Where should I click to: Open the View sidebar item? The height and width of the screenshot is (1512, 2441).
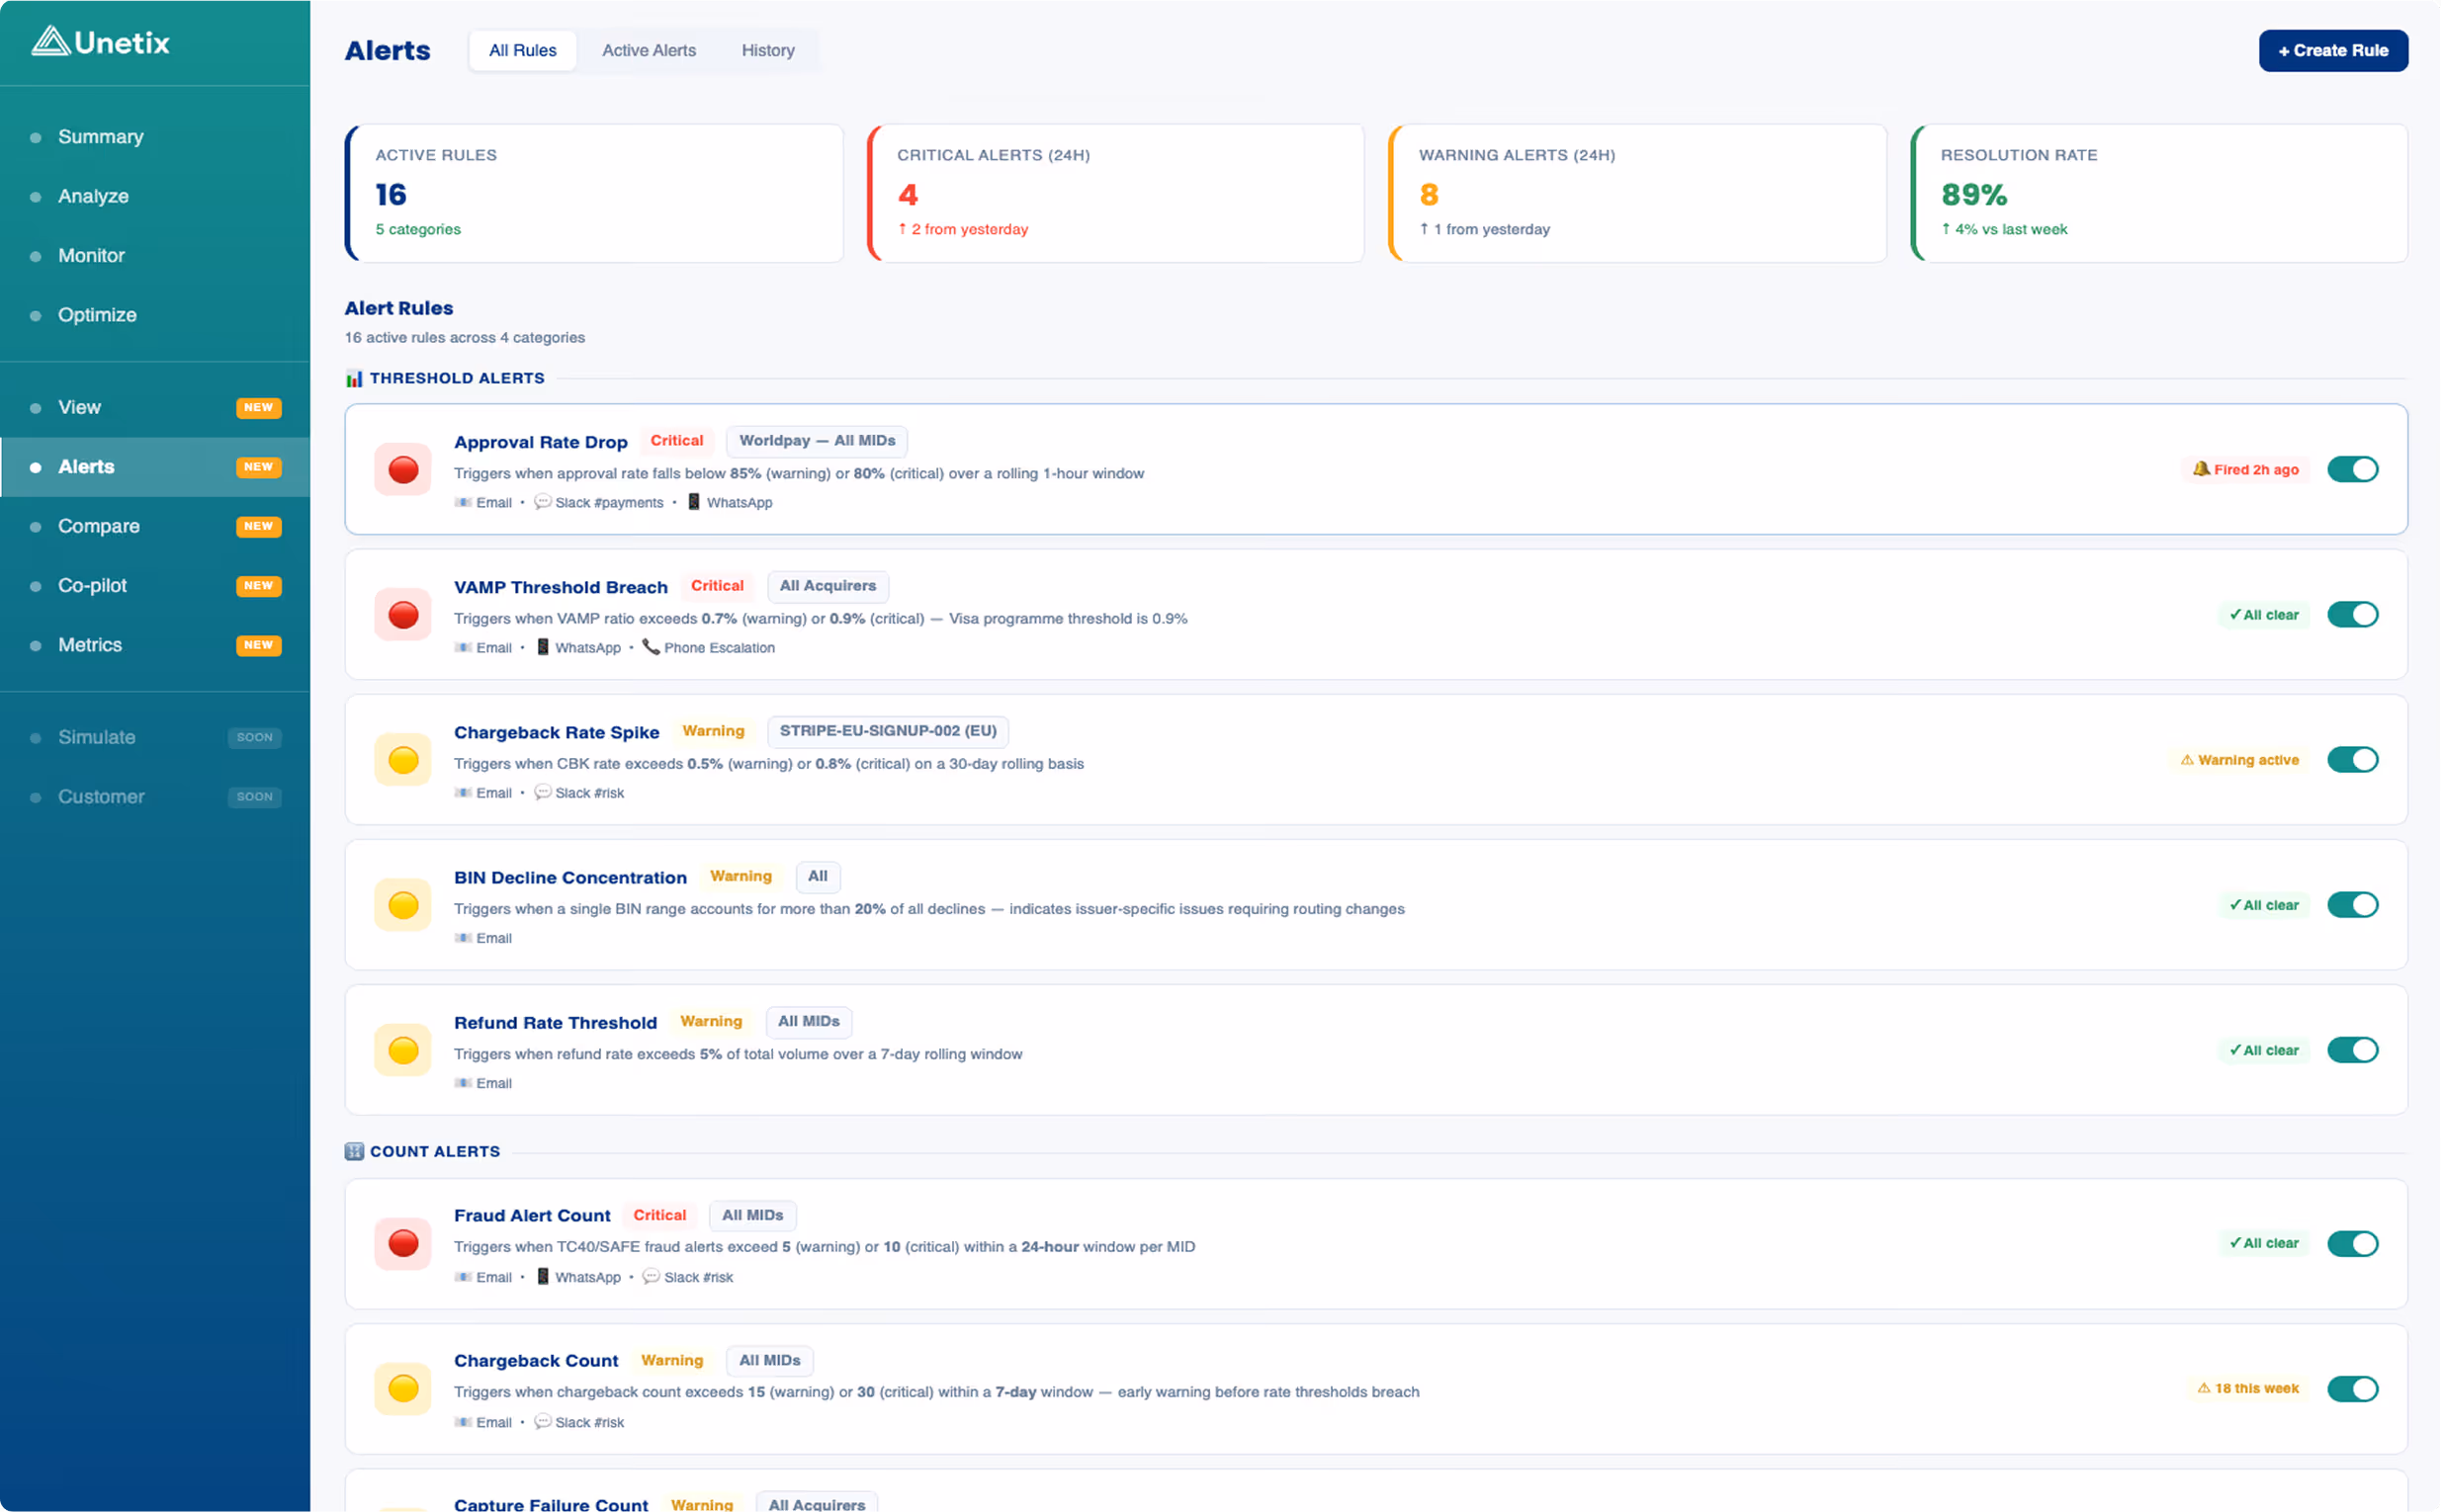click(x=155, y=407)
